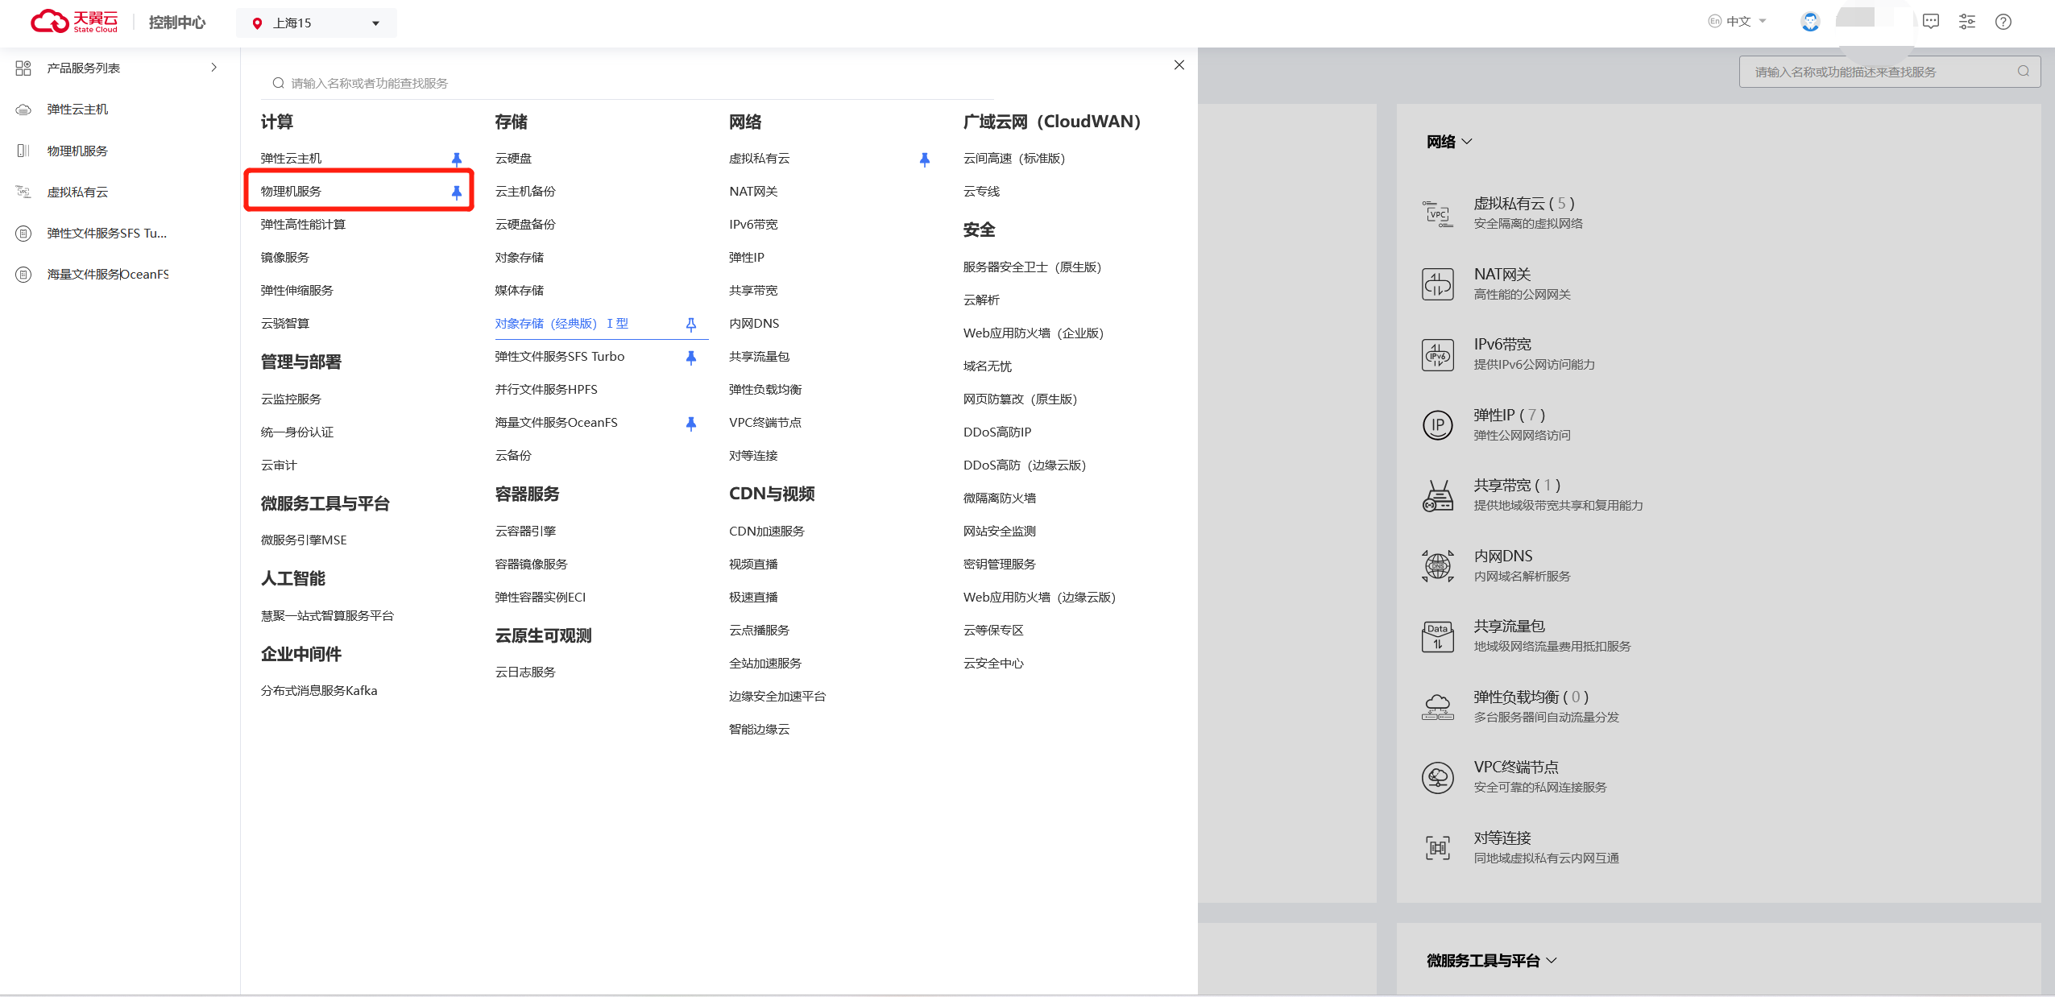Click the 内网DNS card icon
This screenshot has height=997, width=2055.
tap(1438, 566)
